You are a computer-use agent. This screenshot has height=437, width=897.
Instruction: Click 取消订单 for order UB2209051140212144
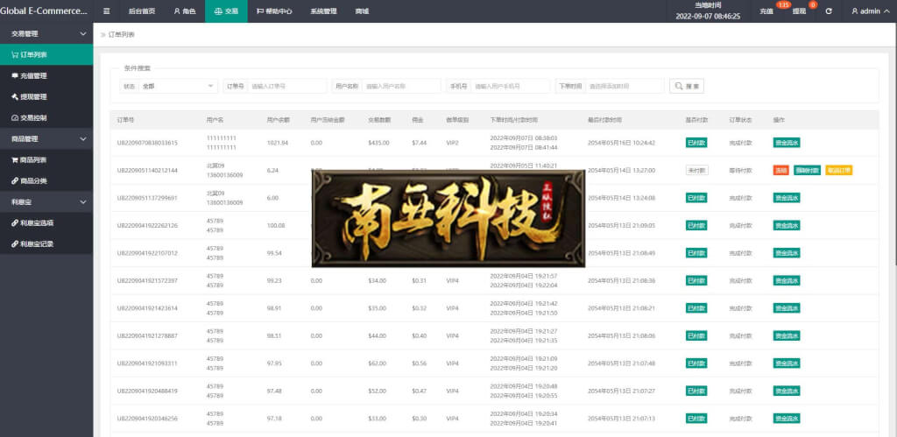(838, 171)
